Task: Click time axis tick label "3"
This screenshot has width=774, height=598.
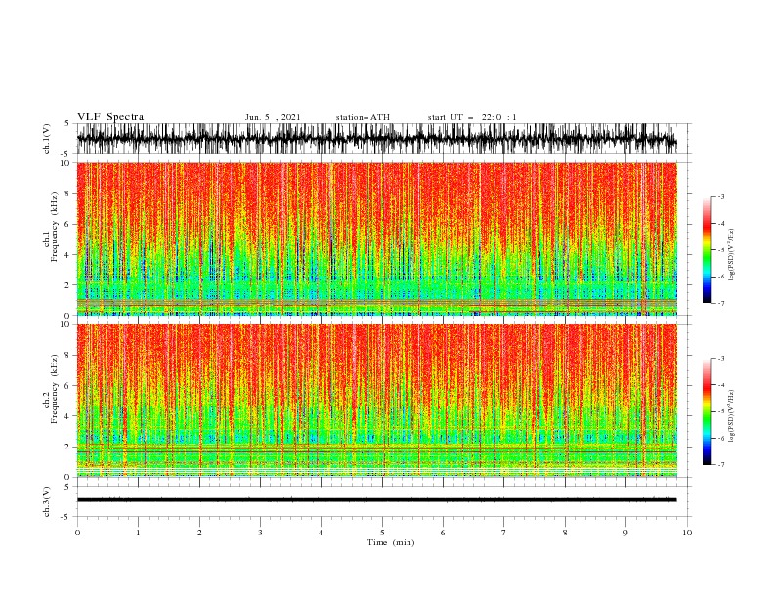Action: [260, 533]
